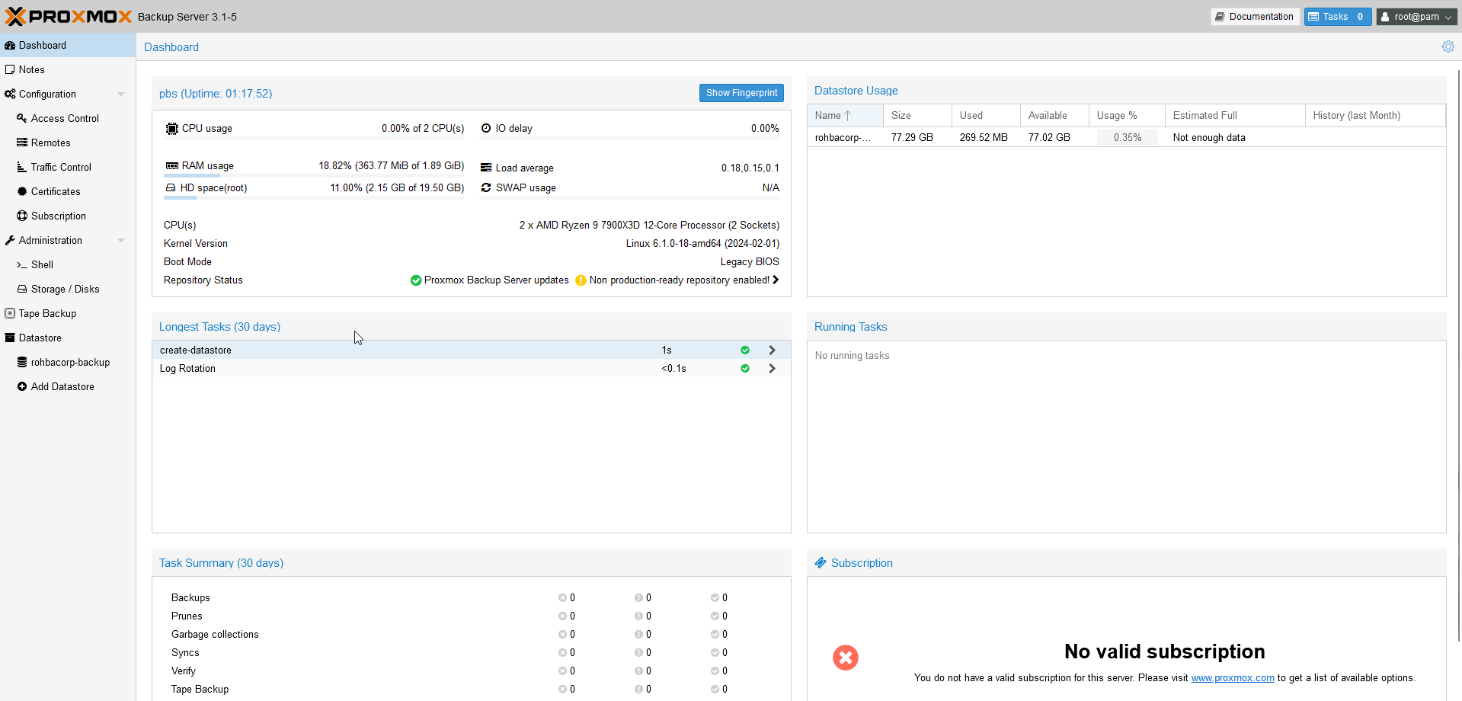Click the Used column header

[986, 115]
